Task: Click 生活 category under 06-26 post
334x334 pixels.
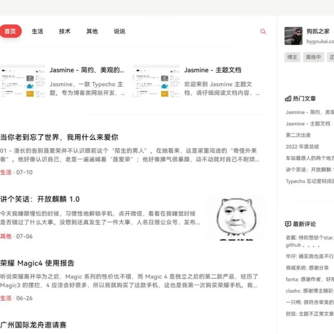Action: pyautogui.click(x=6, y=298)
